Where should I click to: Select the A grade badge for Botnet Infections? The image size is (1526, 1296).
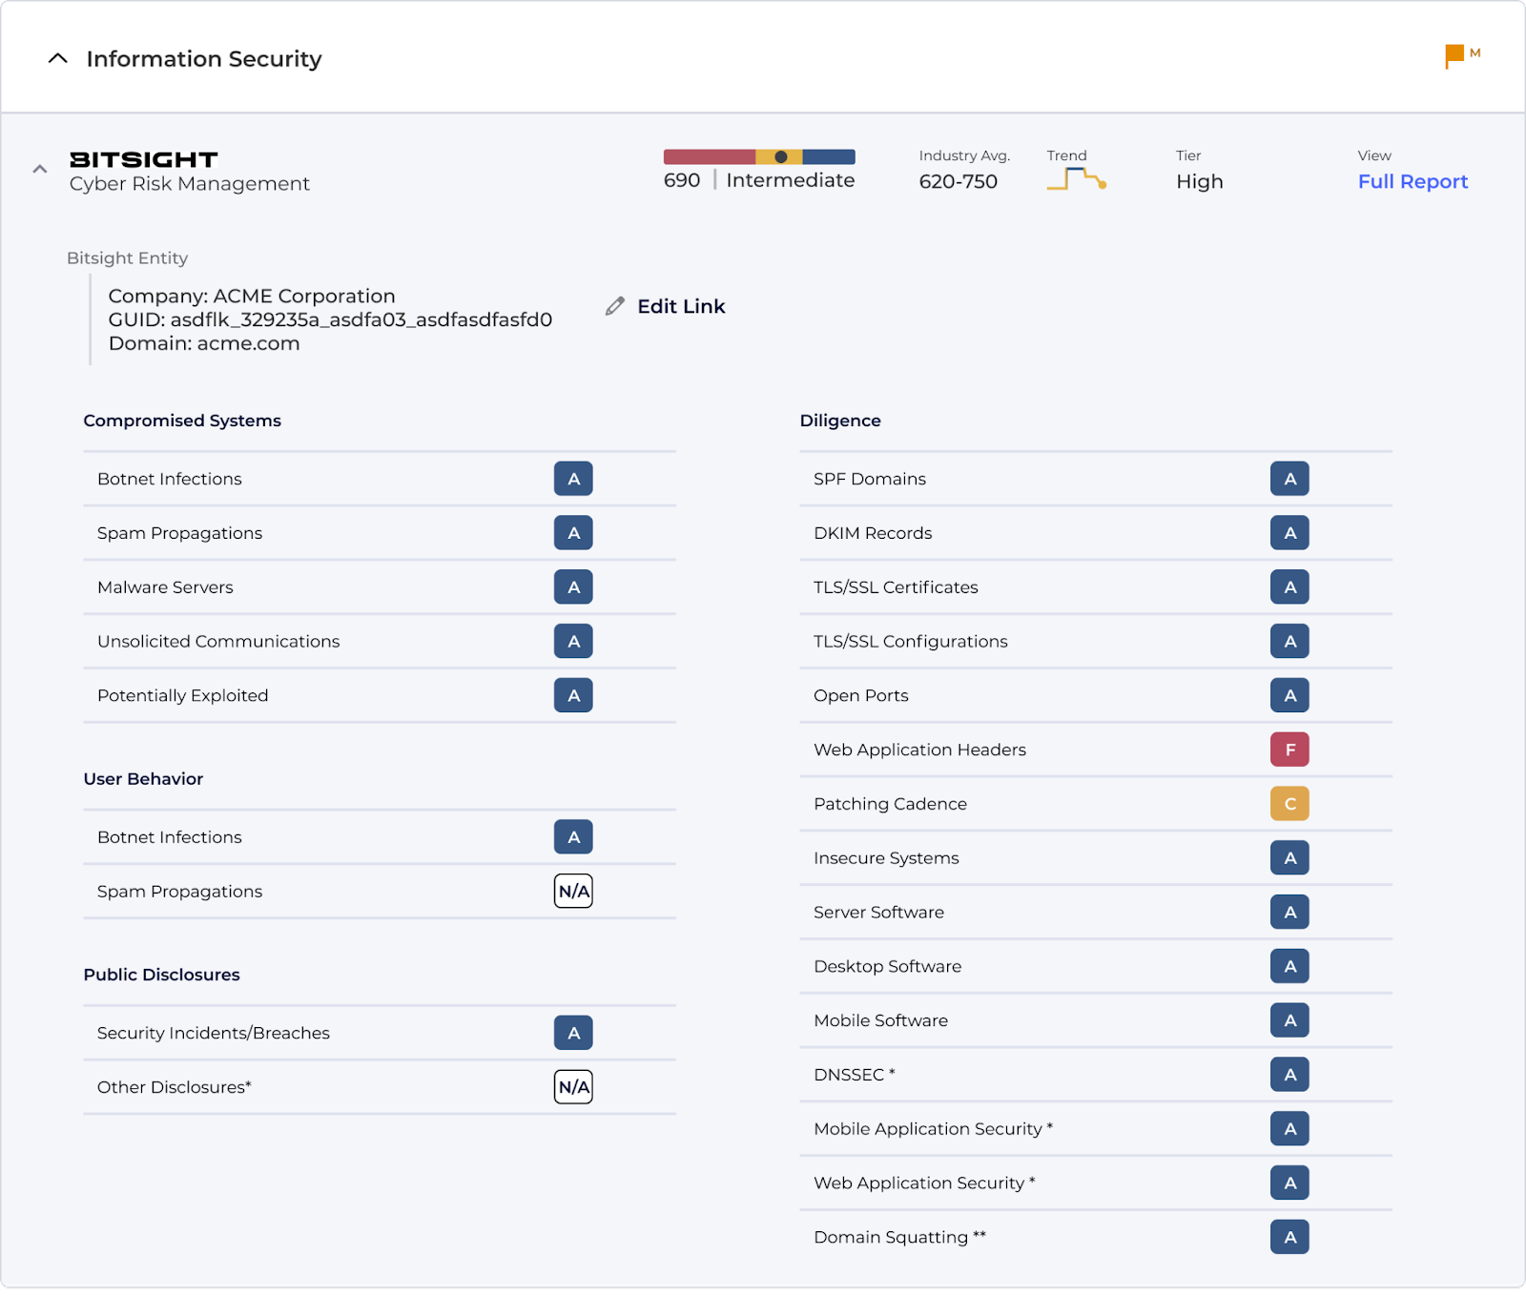(572, 479)
